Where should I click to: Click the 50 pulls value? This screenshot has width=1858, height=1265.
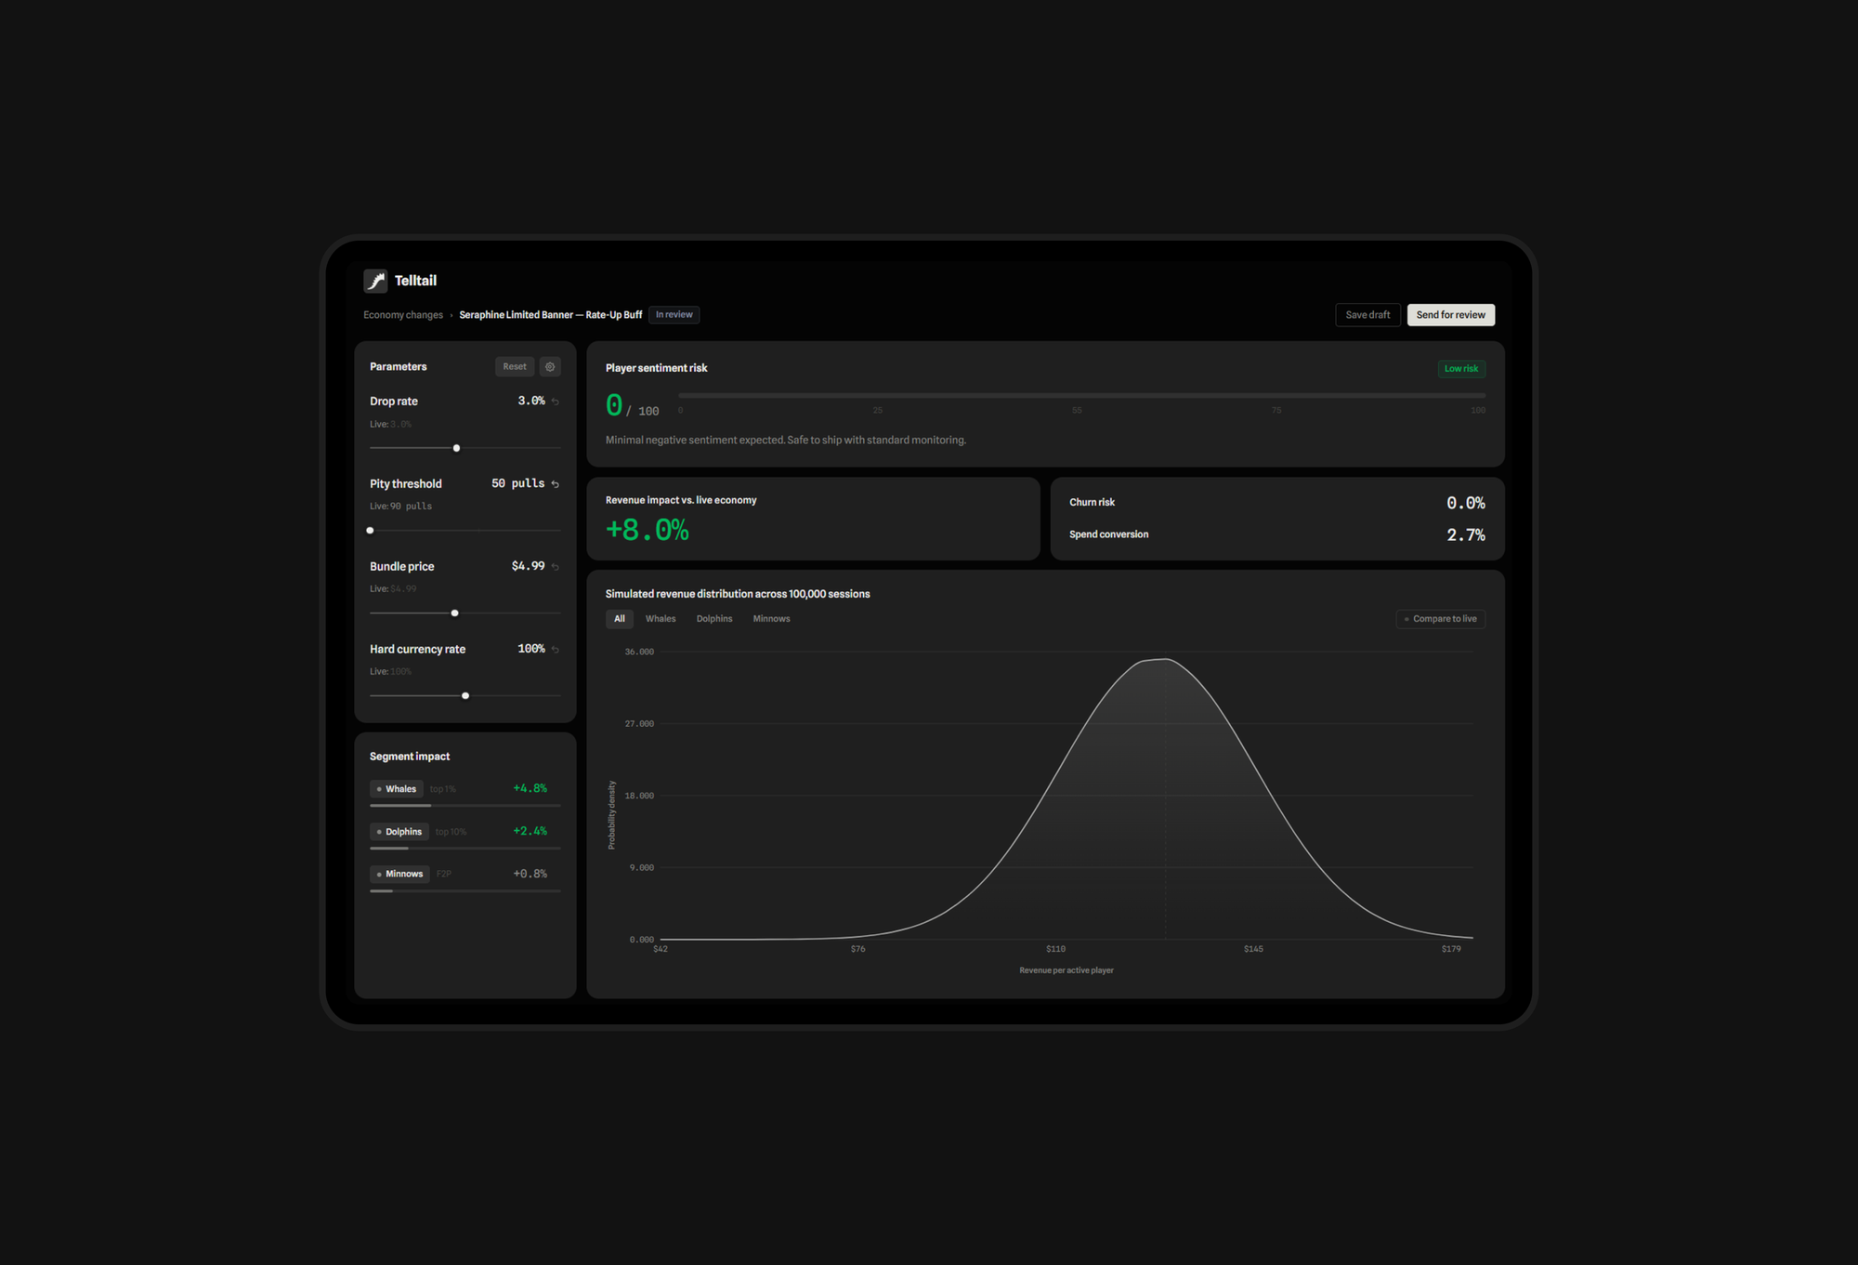(517, 483)
